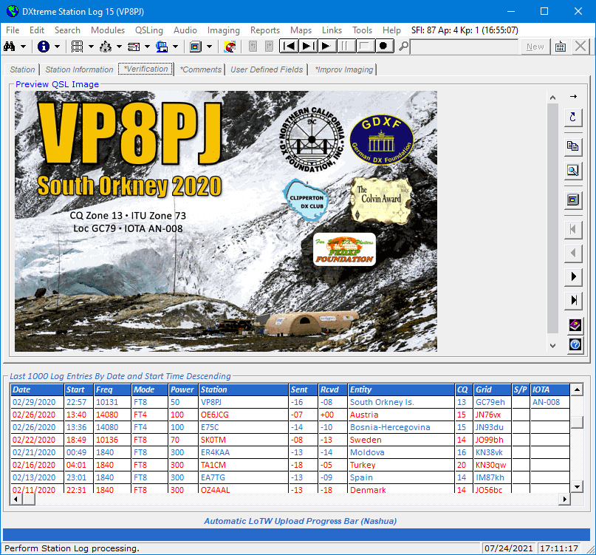Screen dimensions: 596x555
Task: Click the audio record button
Action: coord(384,46)
